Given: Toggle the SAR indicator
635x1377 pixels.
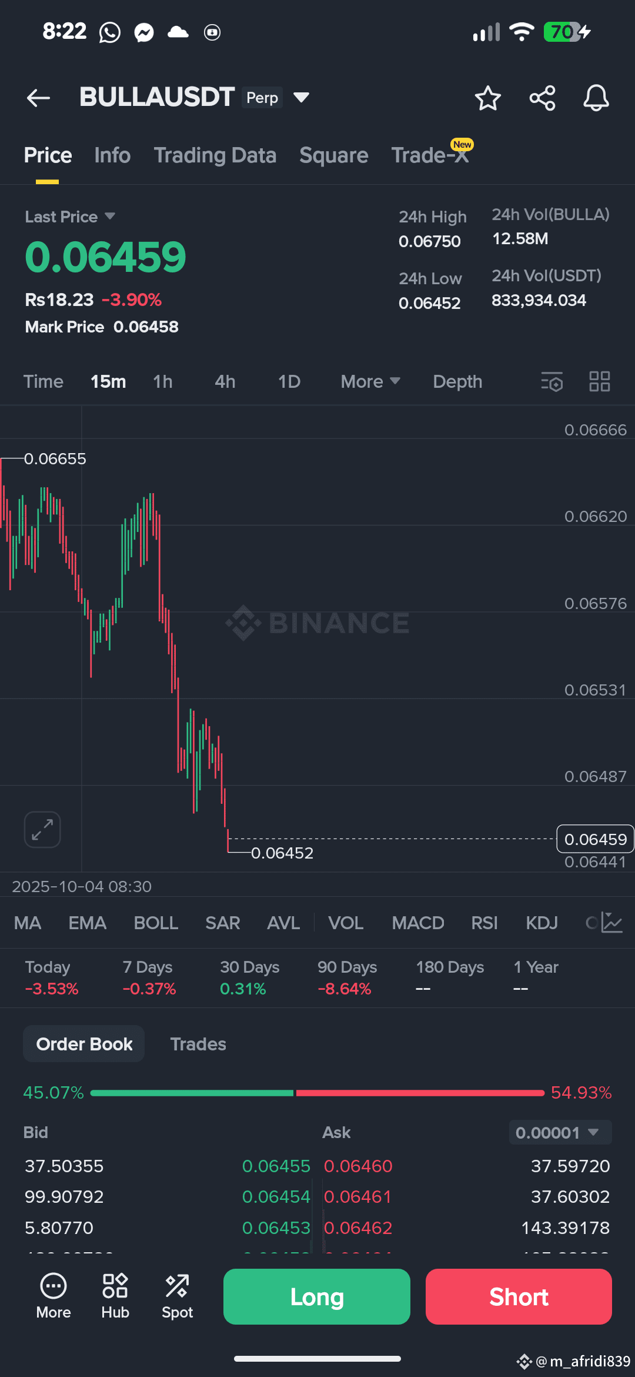Looking at the screenshot, I should [x=223, y=923].
